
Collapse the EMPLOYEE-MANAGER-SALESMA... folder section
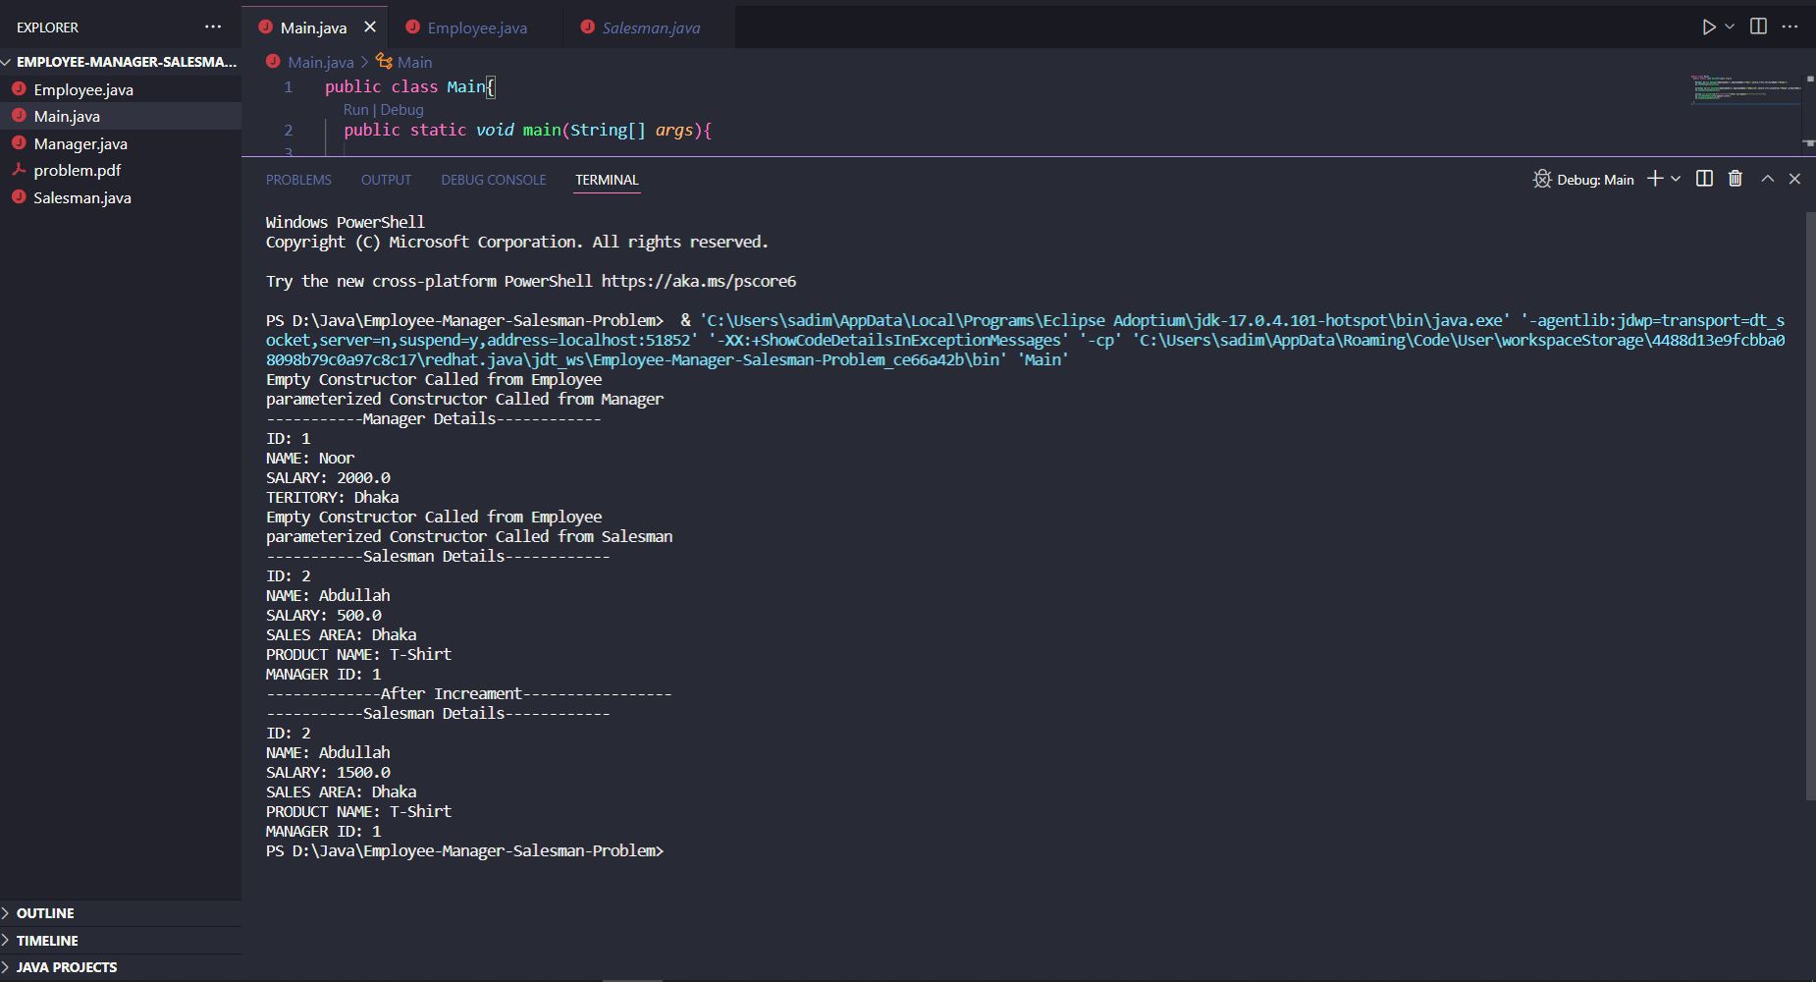click(121, 62)
